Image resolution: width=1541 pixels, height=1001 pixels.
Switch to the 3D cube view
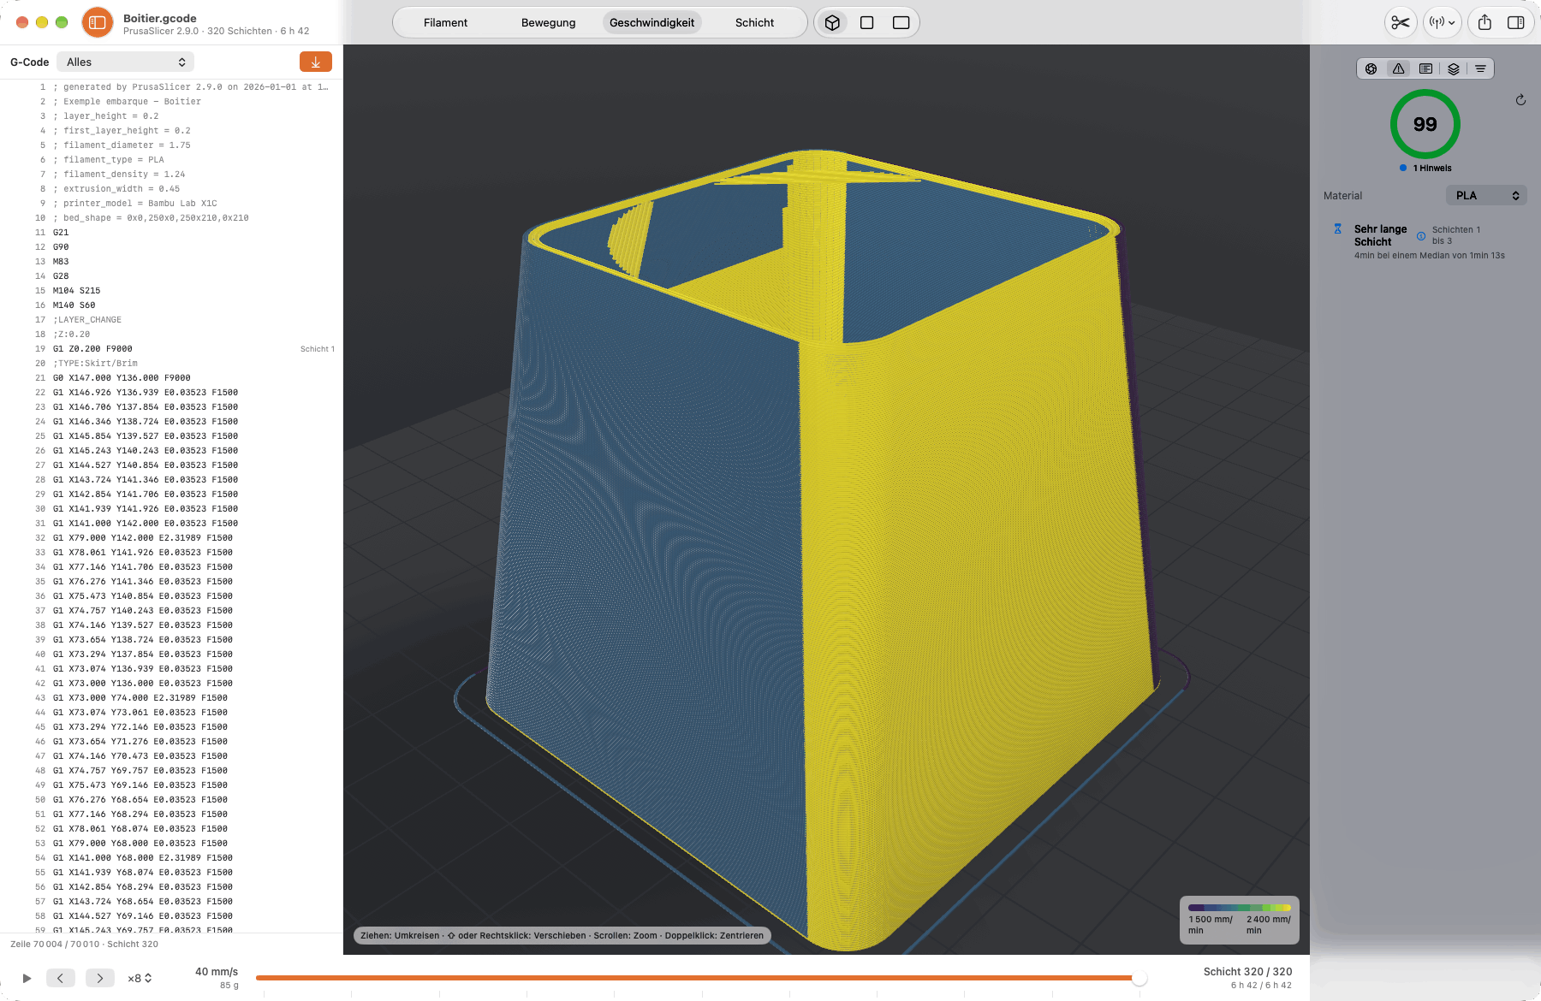(x=832, y=23)
